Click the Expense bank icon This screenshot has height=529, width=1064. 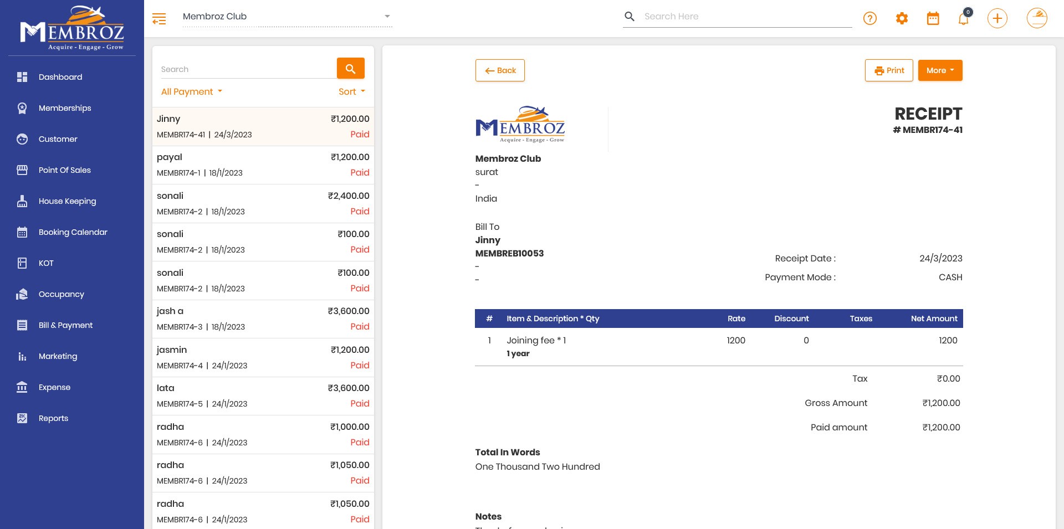(22, 387)
